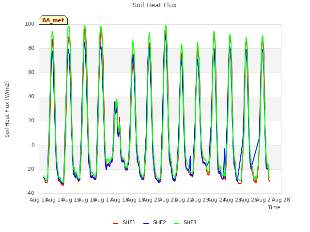Click the red SHF1 legend line marker
310x232 pixels.
pyautogui.click(x=115, y=223)
